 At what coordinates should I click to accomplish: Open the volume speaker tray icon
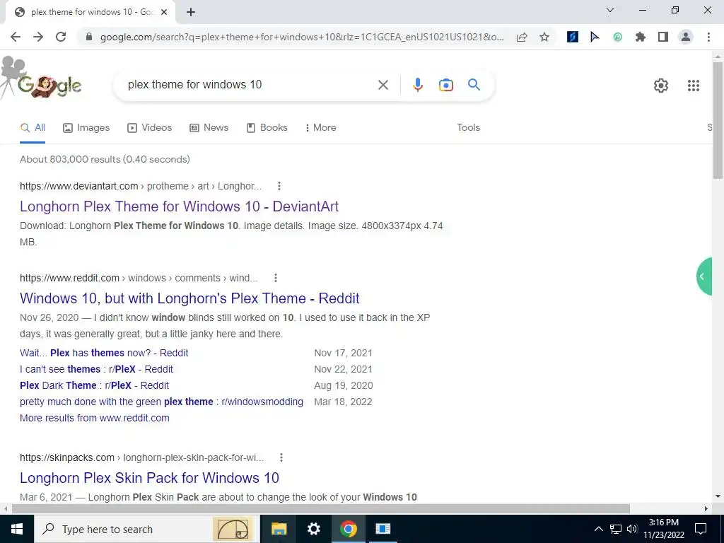632,529
